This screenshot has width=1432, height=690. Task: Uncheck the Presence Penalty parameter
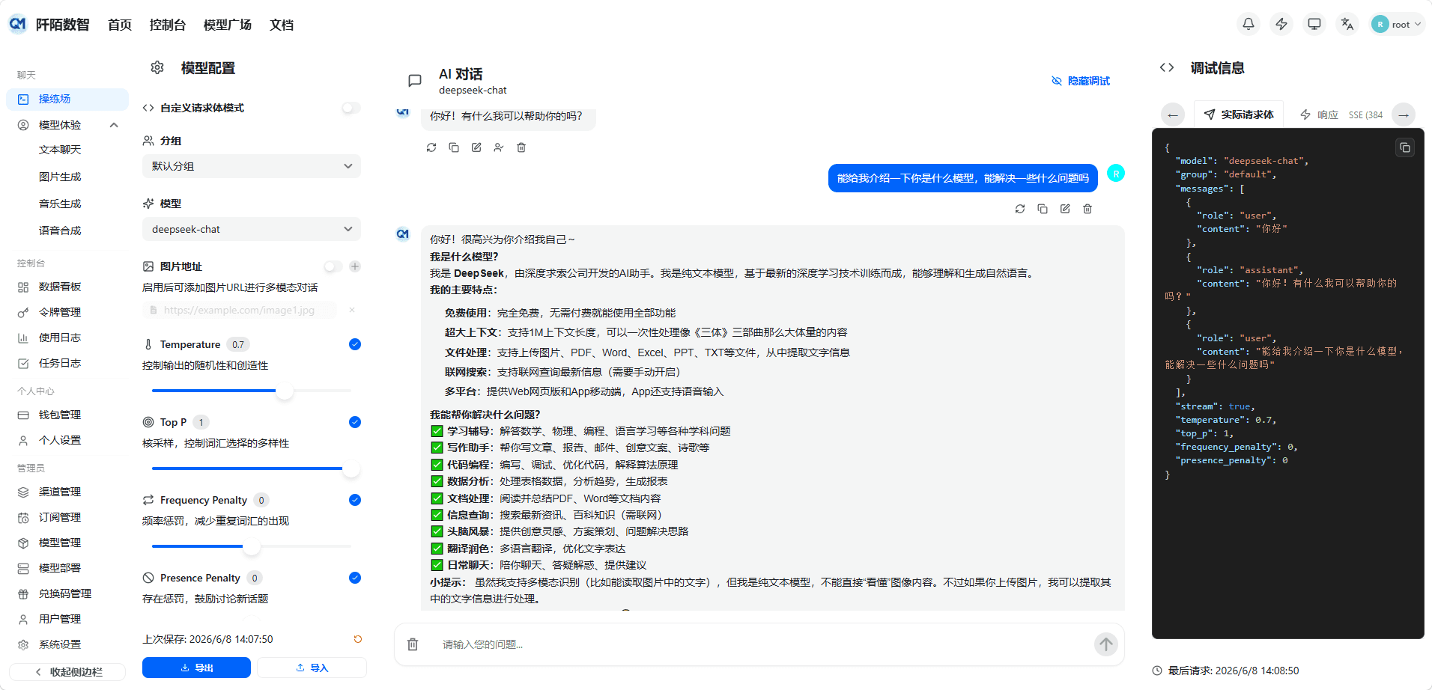(355, 578)
